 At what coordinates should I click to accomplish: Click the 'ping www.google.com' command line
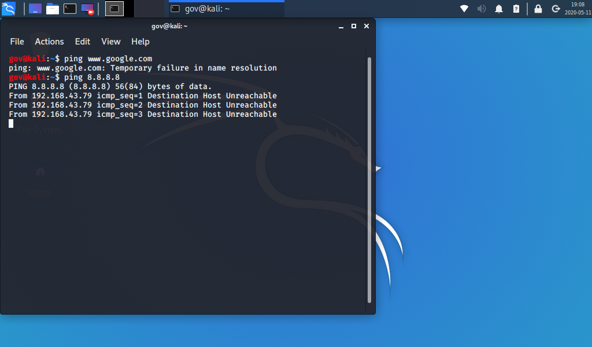[80, 58]
